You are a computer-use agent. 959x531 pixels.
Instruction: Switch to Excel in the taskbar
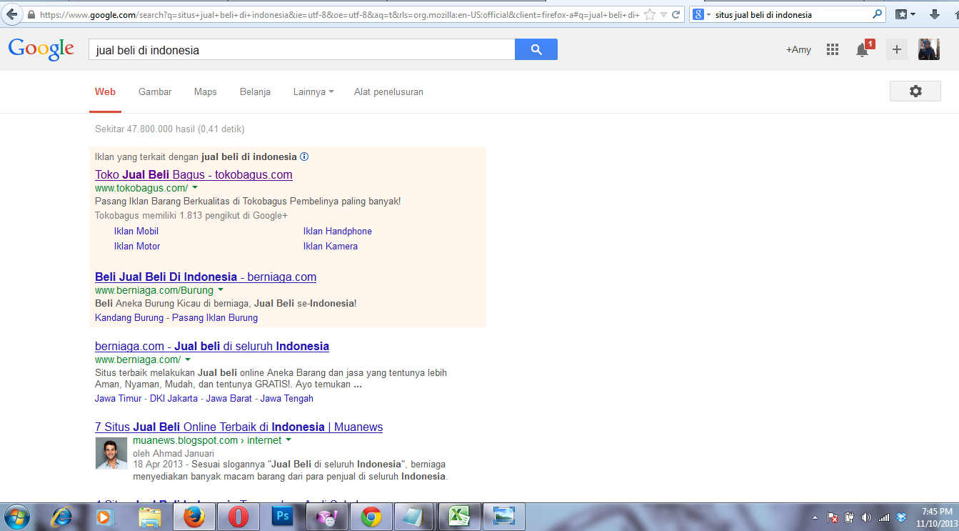pos(459,516)
